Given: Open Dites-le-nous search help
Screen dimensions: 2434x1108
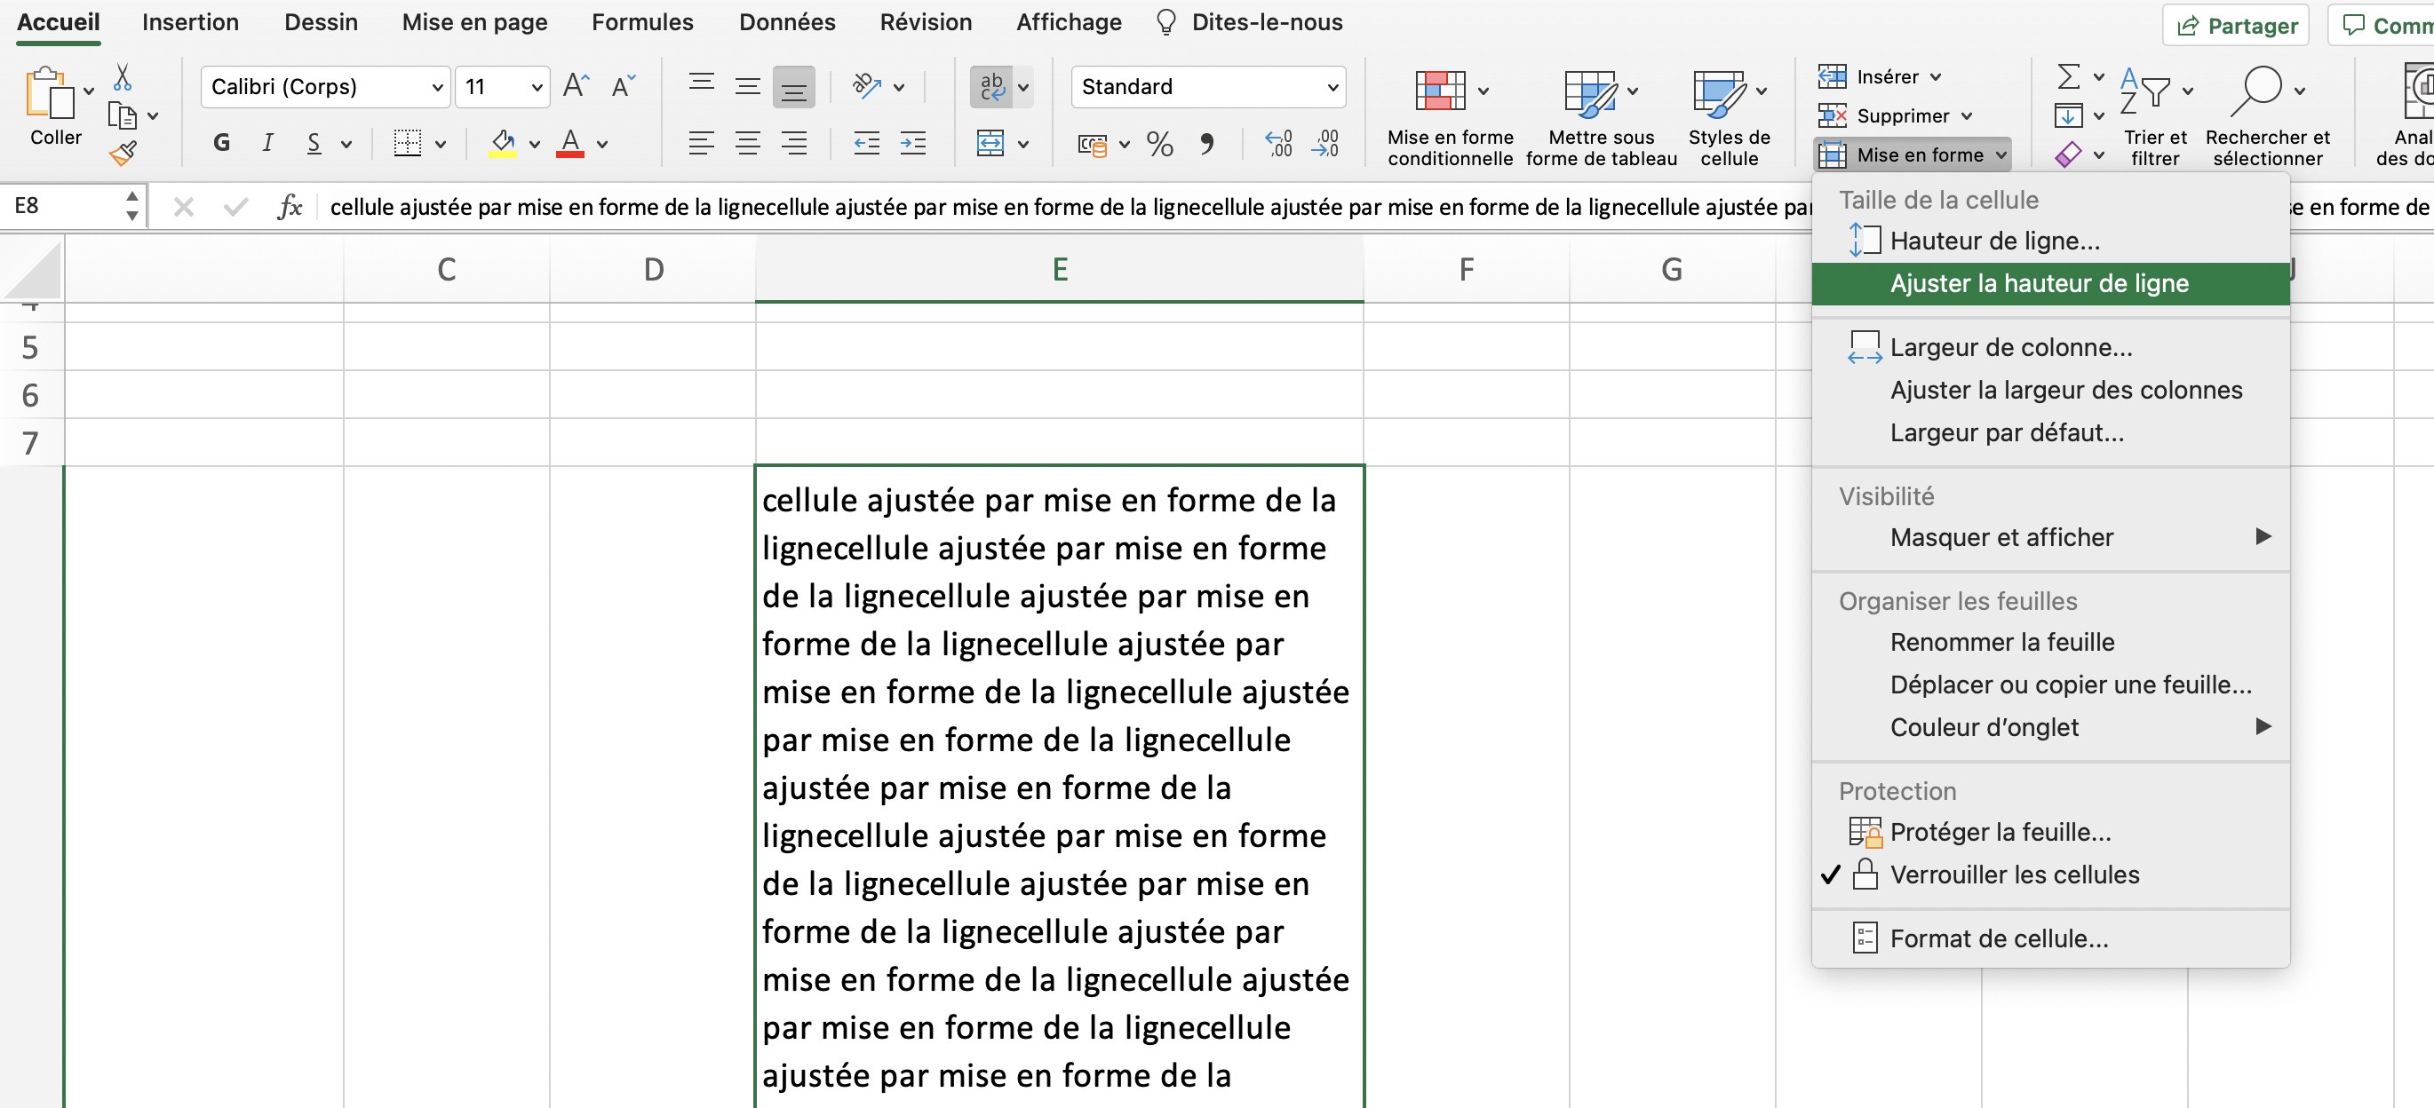Looking at the screenshot, I should click(1249, 23).
